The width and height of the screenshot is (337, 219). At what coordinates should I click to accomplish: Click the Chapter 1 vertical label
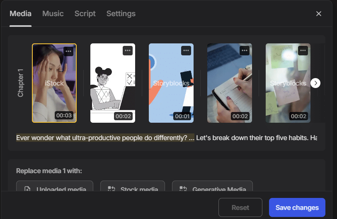pyautogui.click(x=20, y=83)
